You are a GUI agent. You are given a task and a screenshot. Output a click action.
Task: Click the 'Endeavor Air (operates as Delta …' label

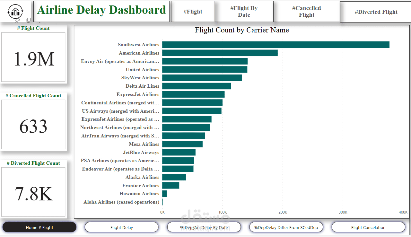[x=121, y=169]
